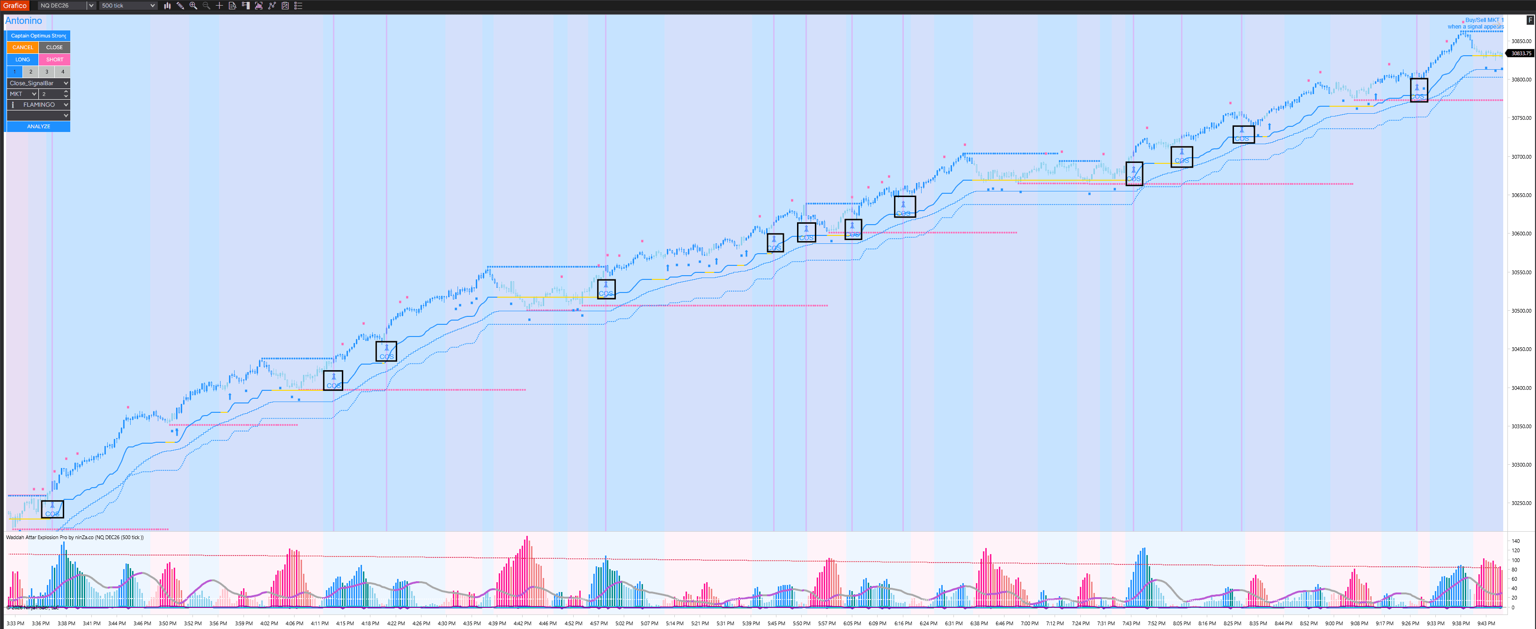Open the indicators bar-graph icon
1536x629 pixels.
coord(259,5)
